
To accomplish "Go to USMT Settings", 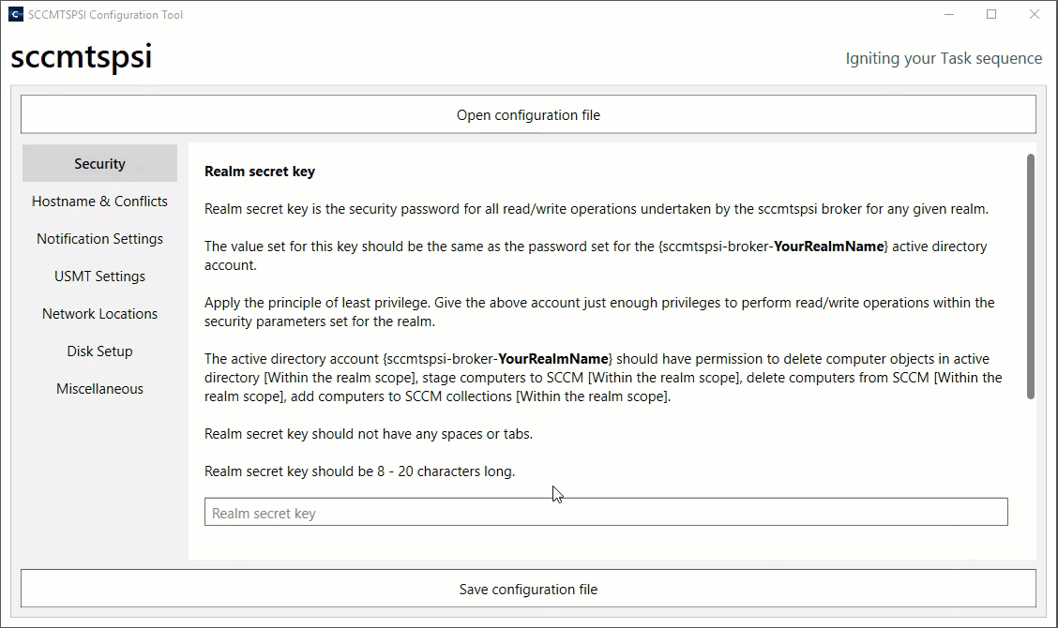I will [99, 277].
